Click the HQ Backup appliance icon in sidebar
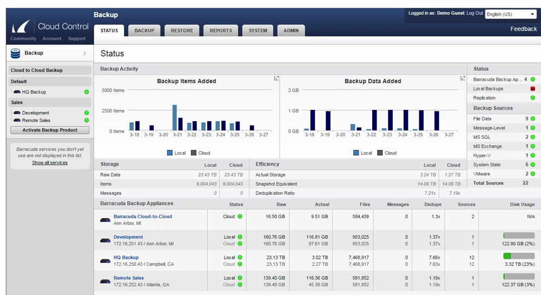The image size is (541, 295). click(x=17, y=92)
